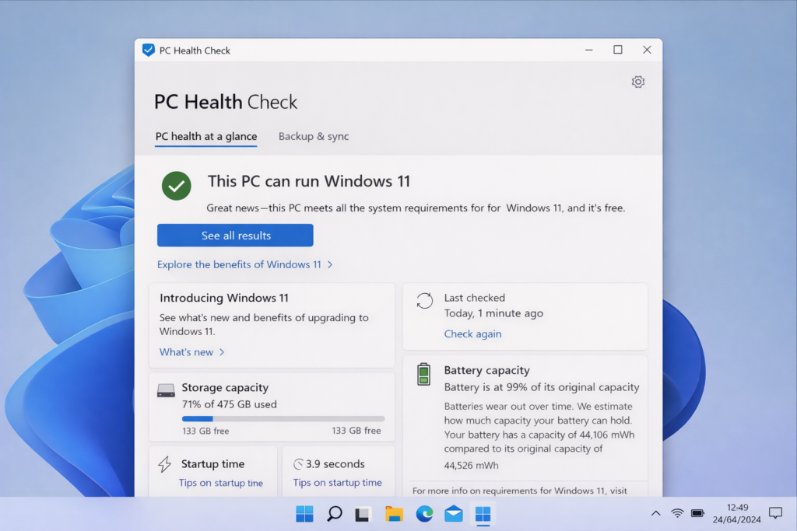The width and height of the screenshot is (797, 531).
Task: Click the battery icon beside Battery capacity
Action: point(423,374)
